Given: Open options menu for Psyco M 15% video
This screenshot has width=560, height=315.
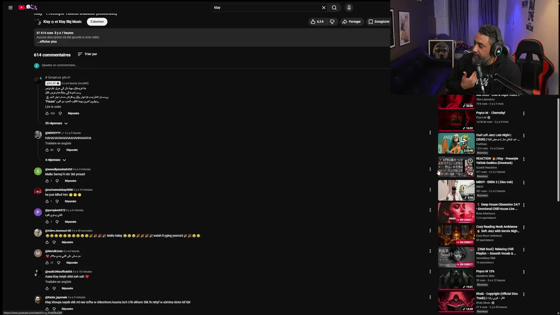Looking at the screenshot, I should (524, 272).
